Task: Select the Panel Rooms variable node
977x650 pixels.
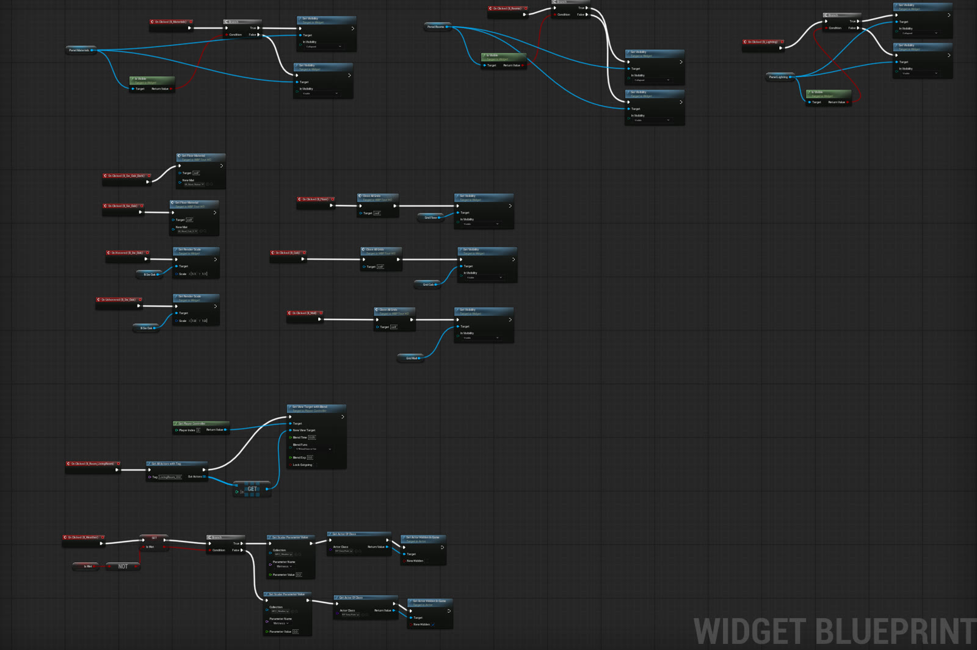Action: pos(437,27)
